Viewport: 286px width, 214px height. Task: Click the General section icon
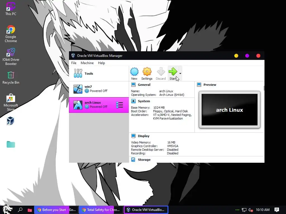133,85
